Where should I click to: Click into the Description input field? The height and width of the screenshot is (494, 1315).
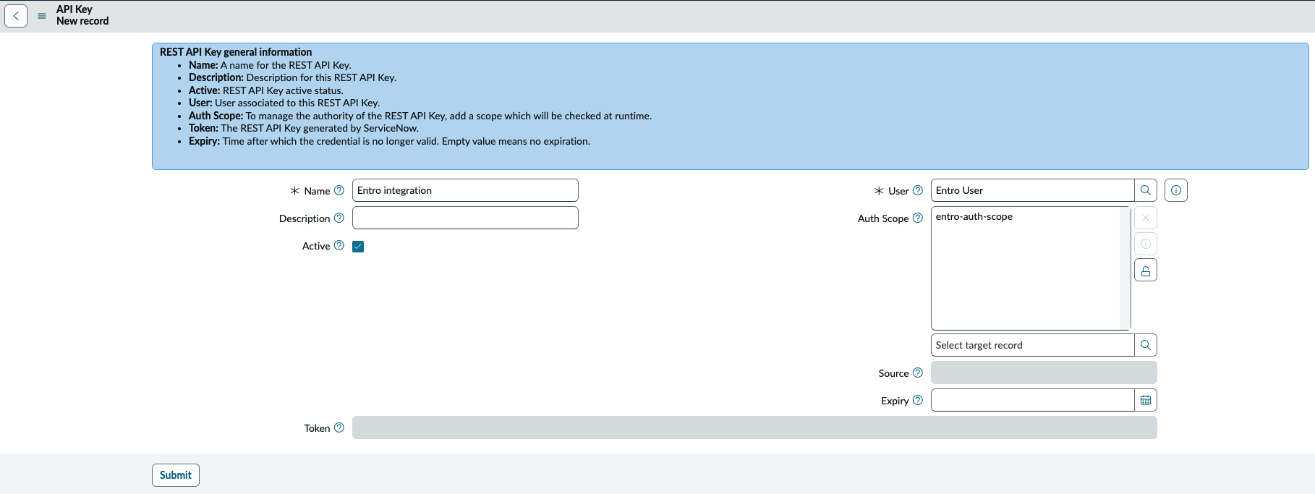465,218
